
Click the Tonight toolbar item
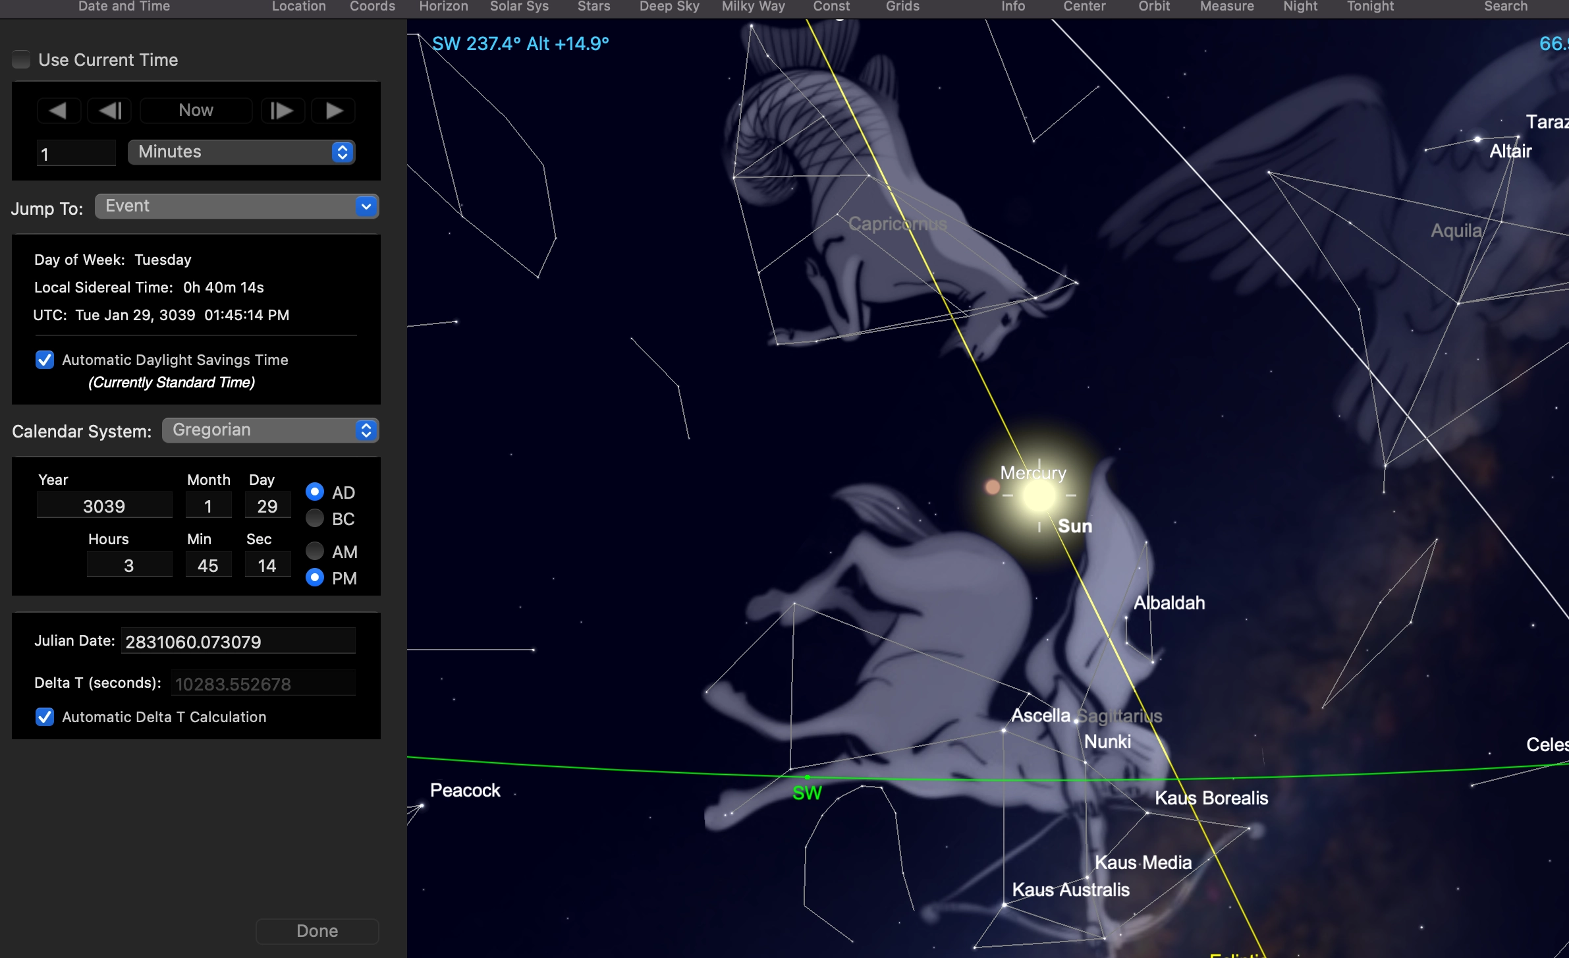(x=1370, y=7)
